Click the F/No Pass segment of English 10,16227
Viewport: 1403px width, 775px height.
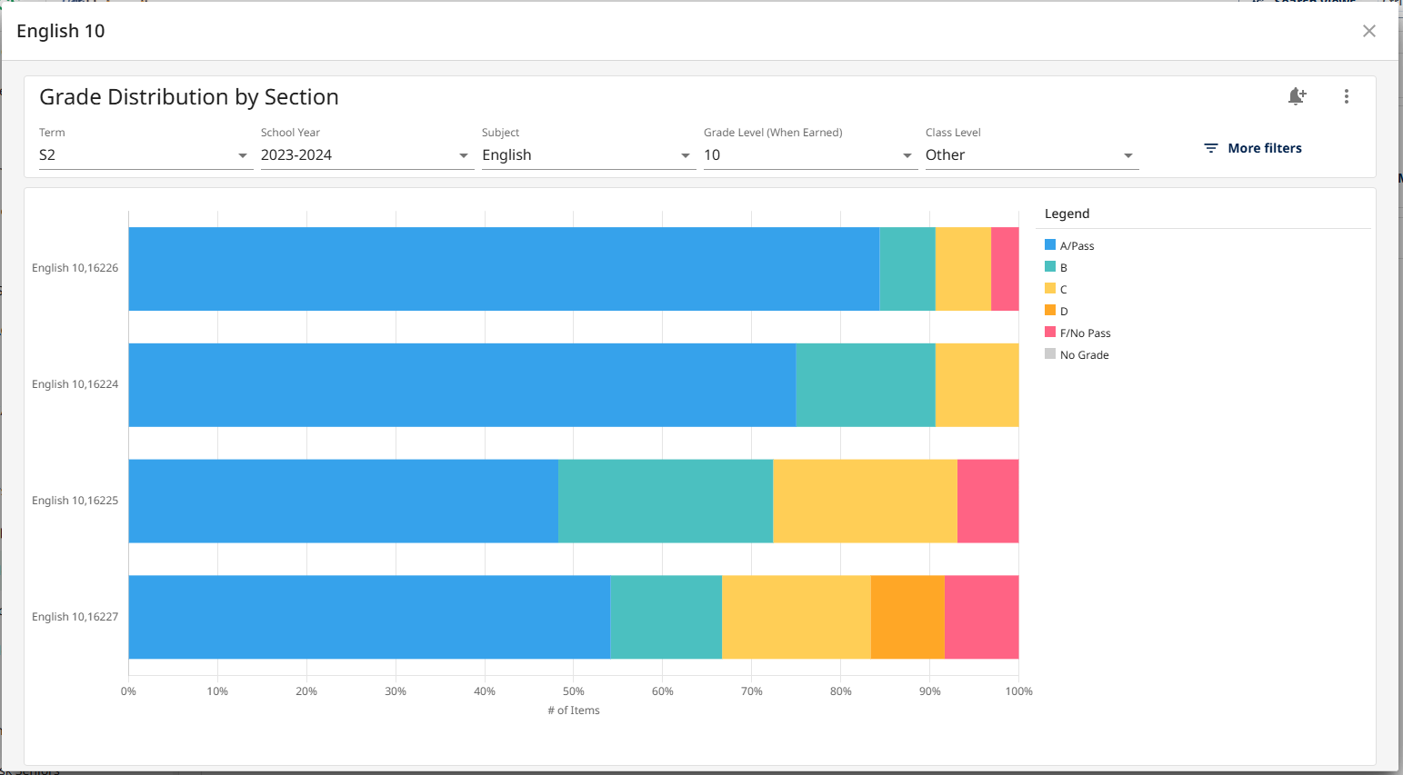pyautogui.click(x=981, y=617)
